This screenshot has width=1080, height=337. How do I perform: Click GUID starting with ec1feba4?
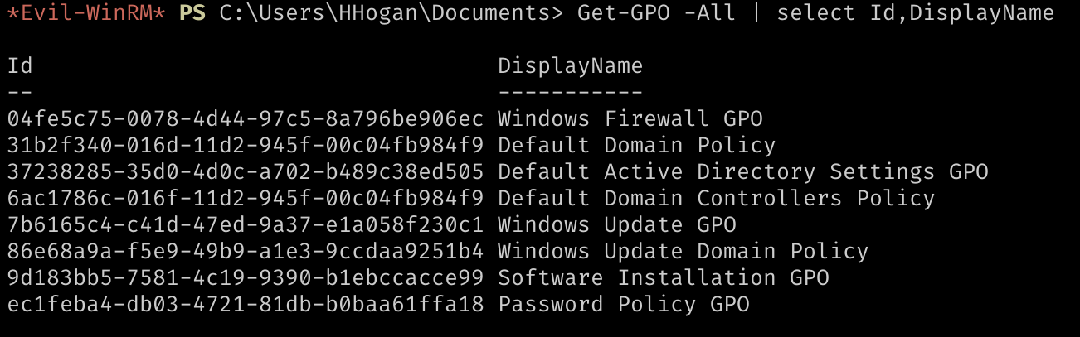click(246, 304)
